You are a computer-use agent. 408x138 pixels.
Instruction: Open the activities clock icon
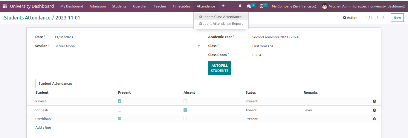click(x=262, y=6)
